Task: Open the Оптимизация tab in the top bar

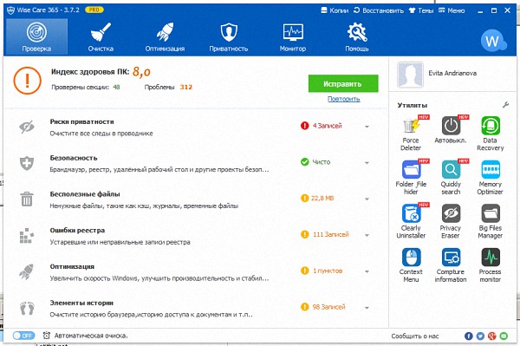Action: click(x=165, y=36)
